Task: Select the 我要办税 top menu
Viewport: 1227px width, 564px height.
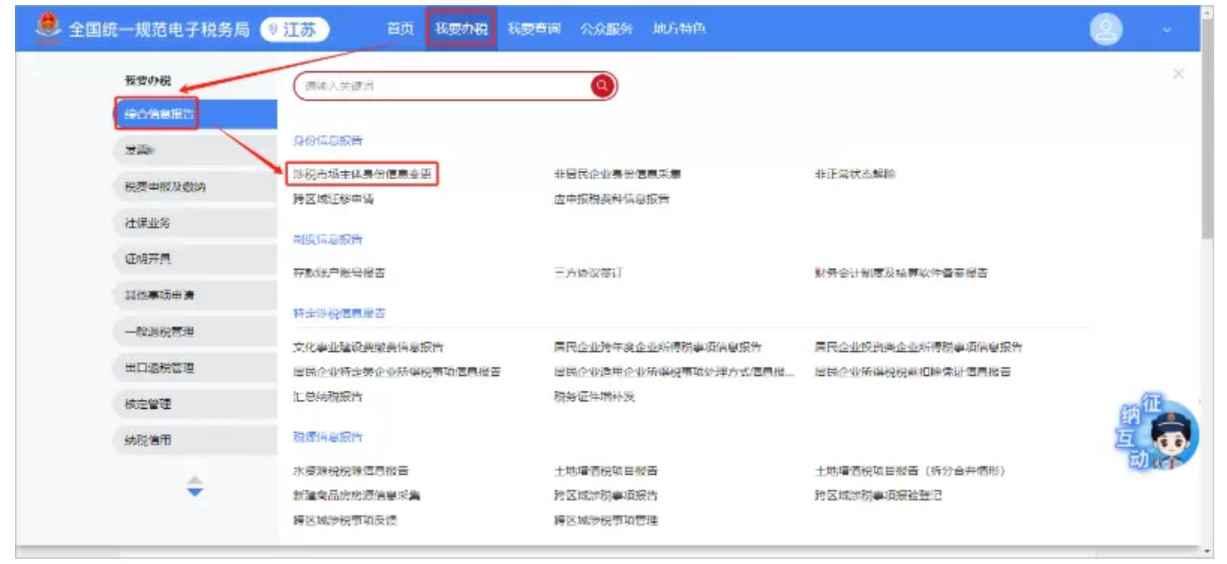Action: coord(461,28)
